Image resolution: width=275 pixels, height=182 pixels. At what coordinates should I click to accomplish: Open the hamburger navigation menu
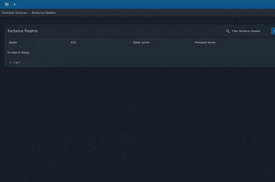[x=7, y=4]
